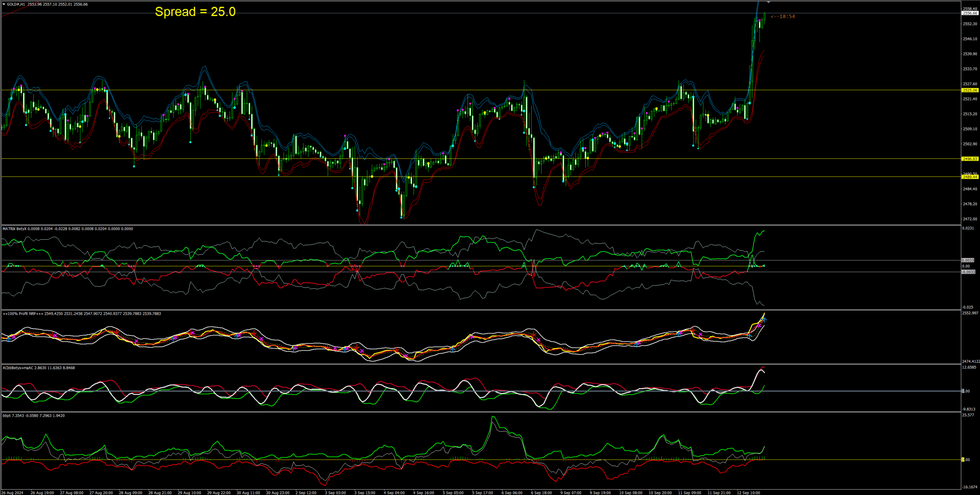Click the candle timer label 18:54
The image size is (980, 495).
tap(783, 16)
